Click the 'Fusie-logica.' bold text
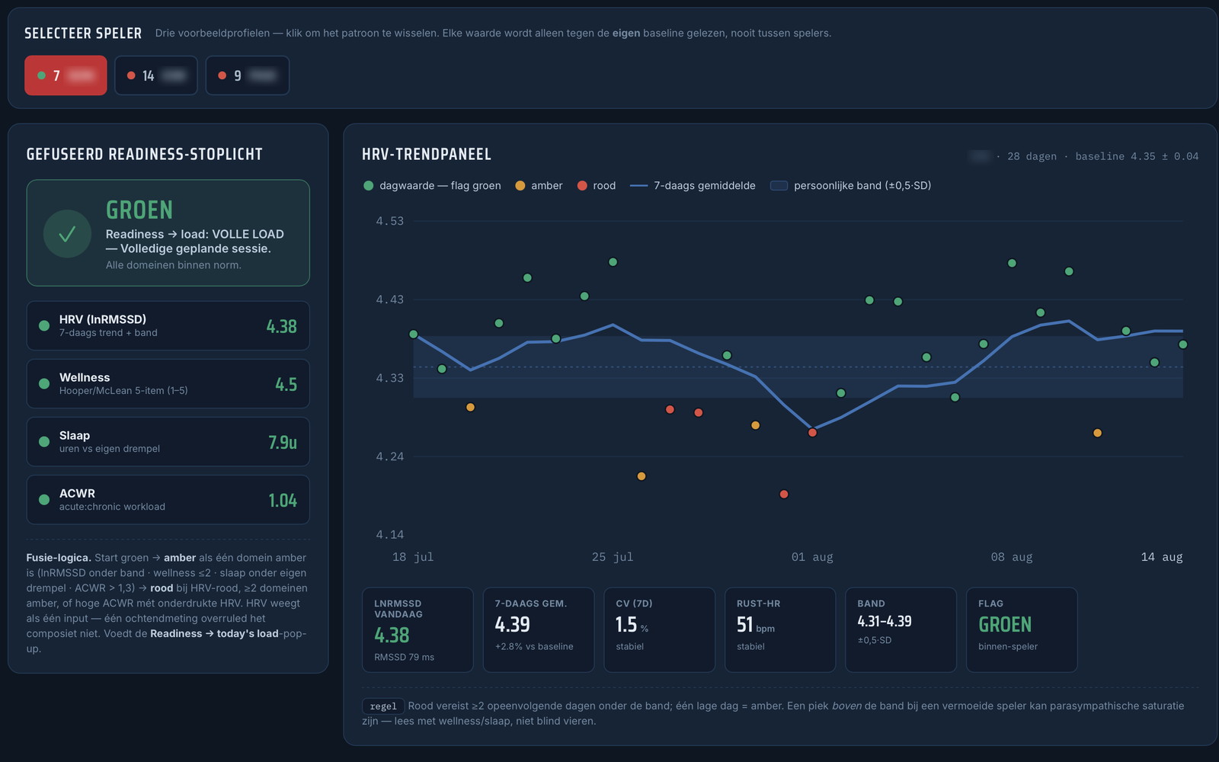The image size is (1219, 762). [x=59, y=558]
